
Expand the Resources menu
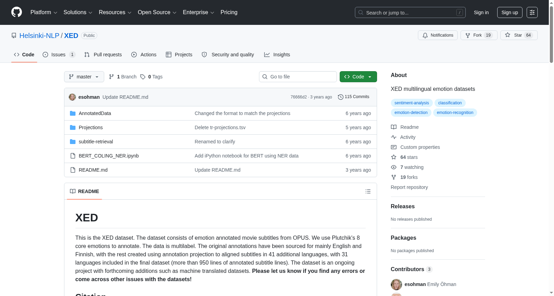(115, 12)
